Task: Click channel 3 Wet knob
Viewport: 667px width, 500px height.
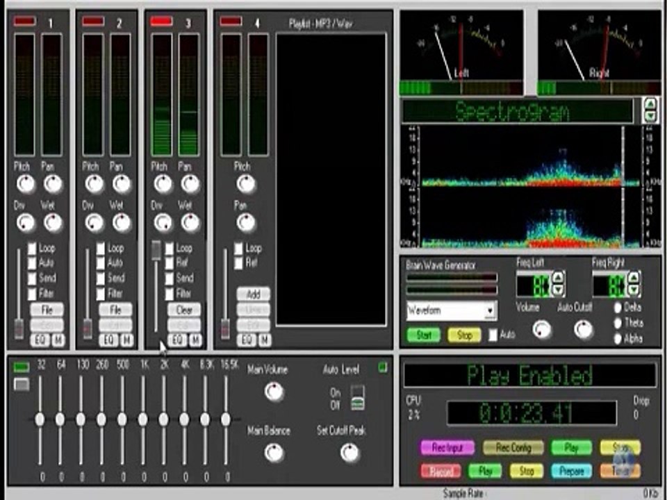Action: 190,223
